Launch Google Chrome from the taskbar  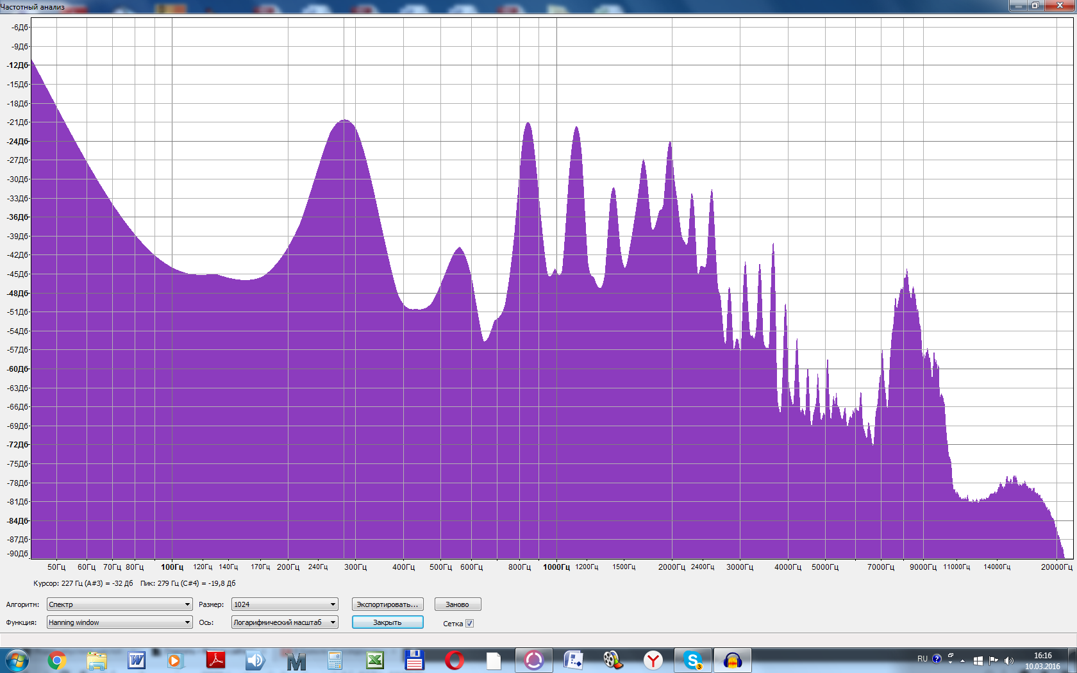point(56,660)
